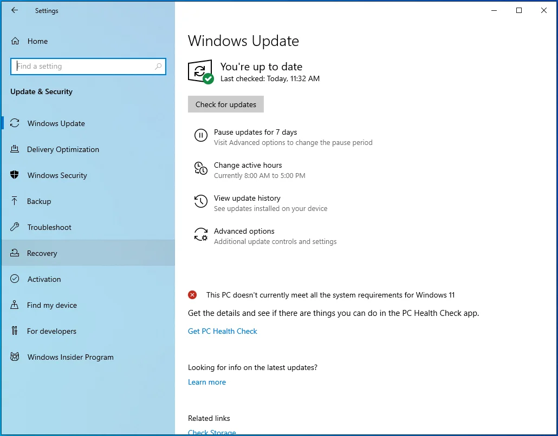Maximize the Settings window
The image size is (558, 436).
519,10
